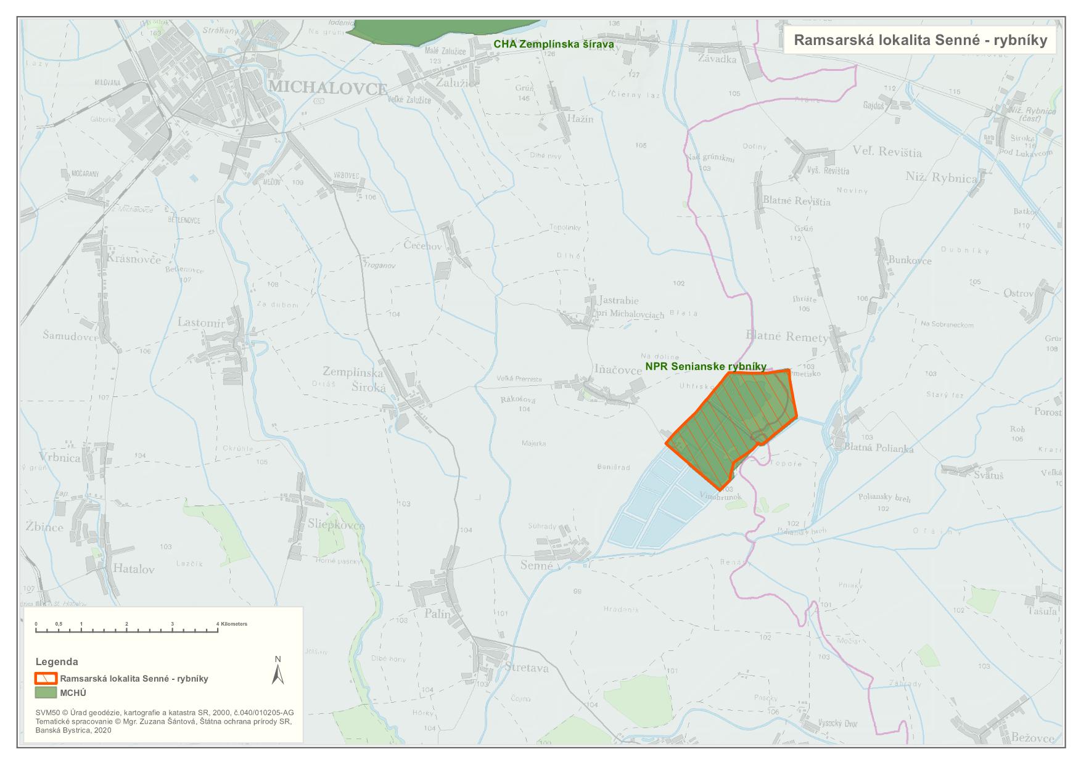Click the Závadka village label
1081x765 pixels.
tap(717, 59)
